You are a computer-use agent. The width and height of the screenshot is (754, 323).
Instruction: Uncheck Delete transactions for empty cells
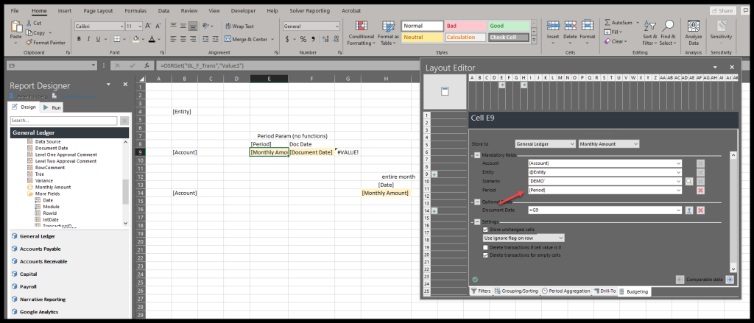(x=485, y=255)
